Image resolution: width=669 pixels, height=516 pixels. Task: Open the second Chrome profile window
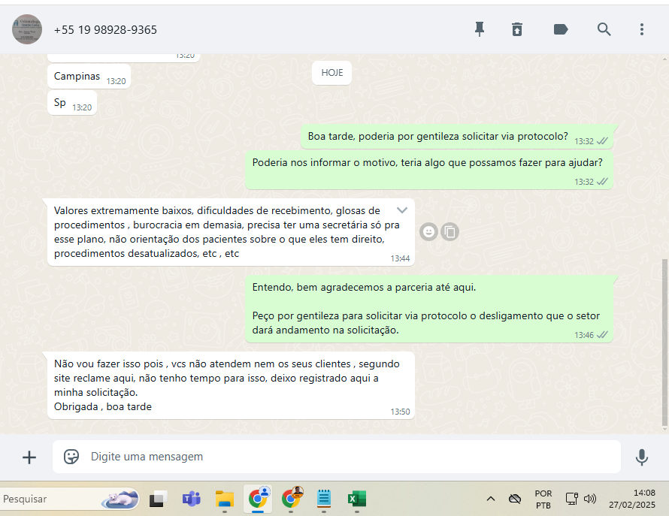click(292, 498)
